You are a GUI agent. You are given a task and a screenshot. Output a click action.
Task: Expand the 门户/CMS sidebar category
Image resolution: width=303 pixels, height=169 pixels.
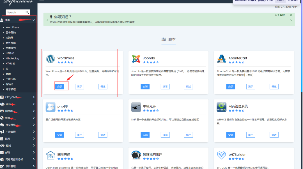pos(34,97)
